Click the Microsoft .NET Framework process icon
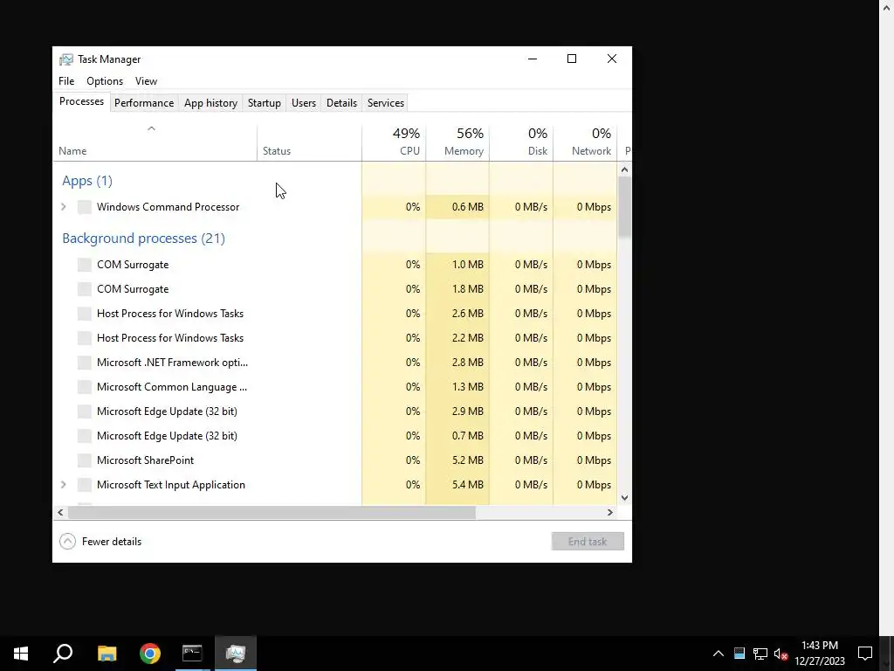 tap(85, 363)
